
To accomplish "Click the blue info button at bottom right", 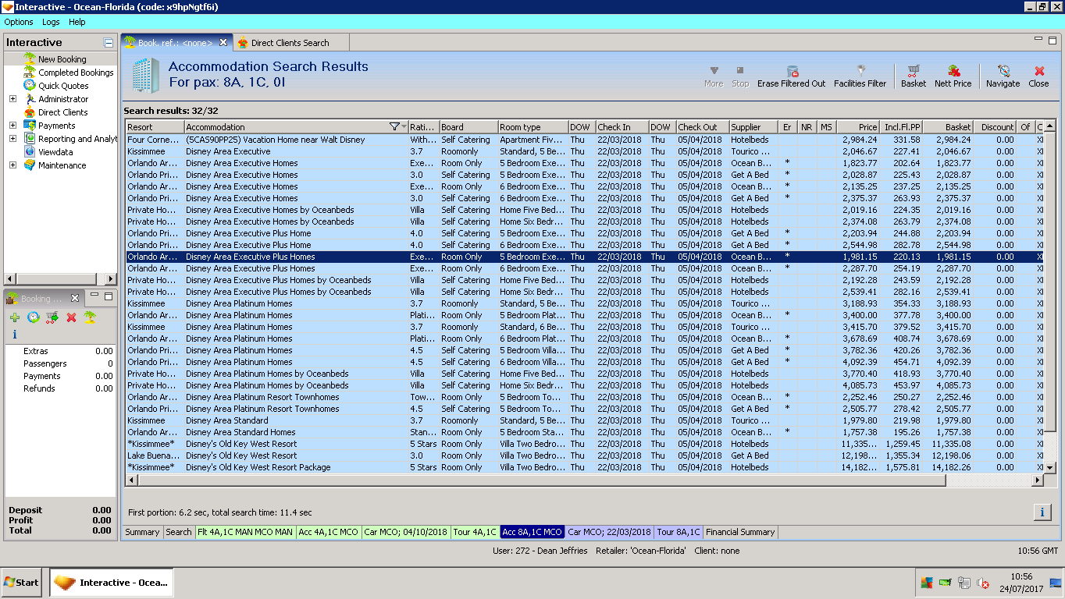I will (1042, 512).
